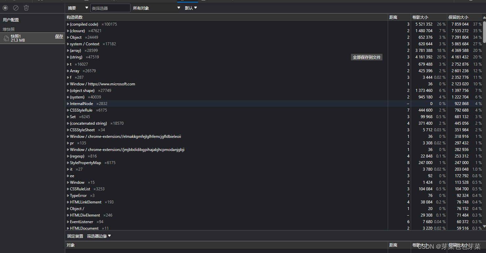
Task: Select the ee constructor row
Action: click(x=274, y=176)
